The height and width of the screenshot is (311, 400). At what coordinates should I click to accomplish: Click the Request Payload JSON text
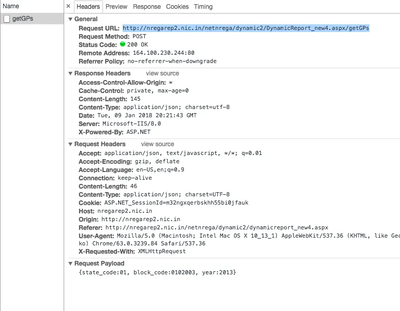tap(157, 272)
